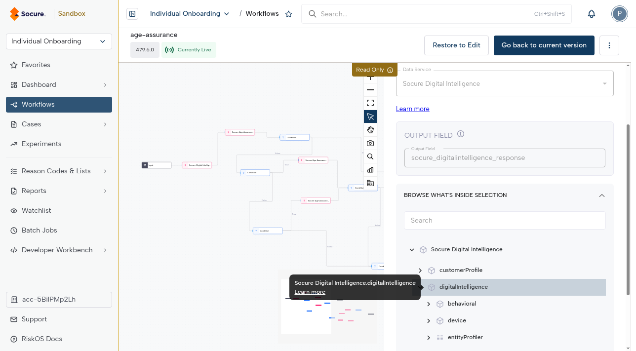Collapse the Socure Digital Intelligence tree node
The height and width of the screenshot is (351, 636).
point(412,250)
